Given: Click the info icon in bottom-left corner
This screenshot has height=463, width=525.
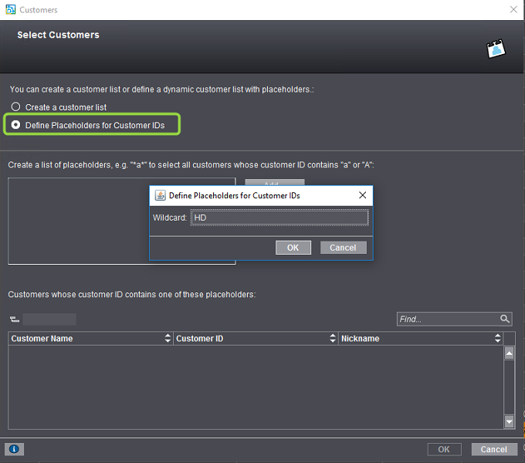Looking at the screenshot, I should (x=15, y=448).
